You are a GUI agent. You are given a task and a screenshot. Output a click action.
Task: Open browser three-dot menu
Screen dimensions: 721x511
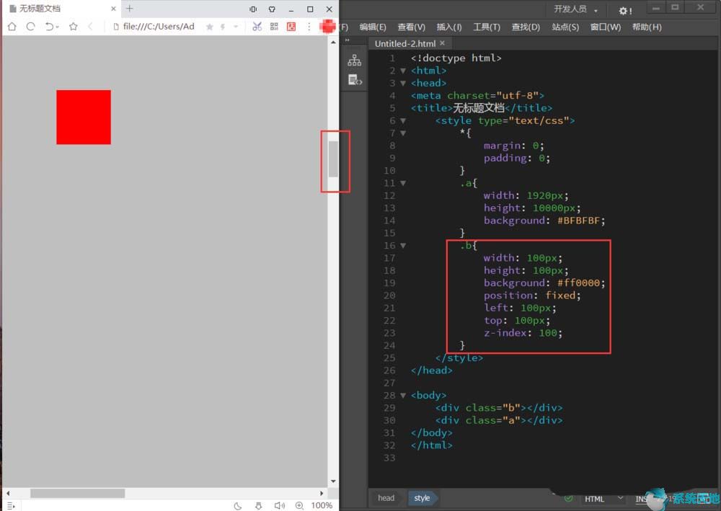[309, 27]
